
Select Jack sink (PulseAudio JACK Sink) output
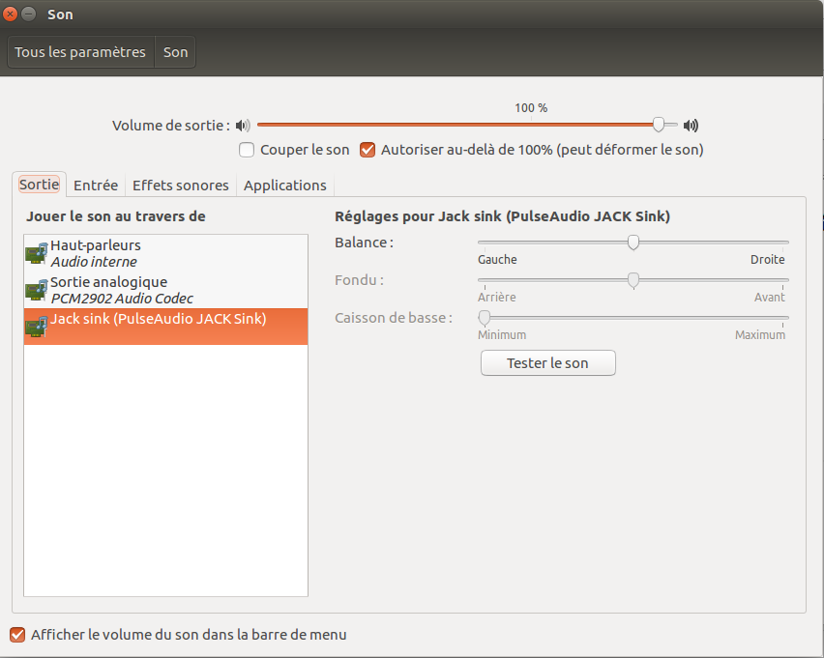[165, 327]
